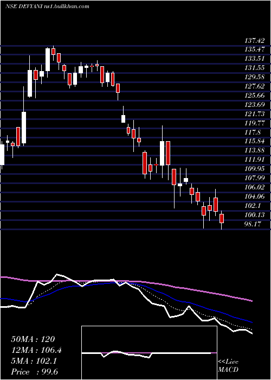Viewport: 271px width, 380px height.
Task: Click the 117.8 price axis label
Action: pyautogui.click(x=253, y=132)
